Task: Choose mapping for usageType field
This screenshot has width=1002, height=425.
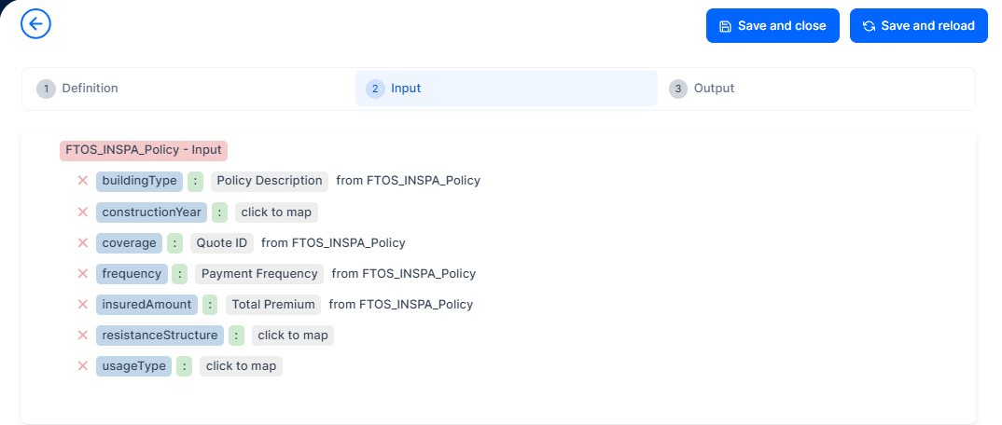Action: (241, 366)
